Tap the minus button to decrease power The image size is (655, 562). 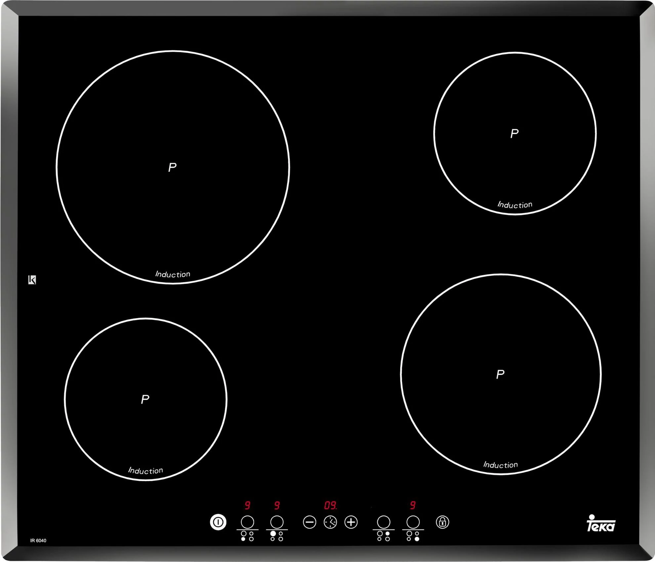[x=309, y=522]
